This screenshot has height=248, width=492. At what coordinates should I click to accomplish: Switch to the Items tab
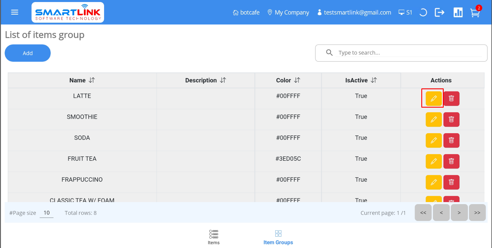point(214,237)
